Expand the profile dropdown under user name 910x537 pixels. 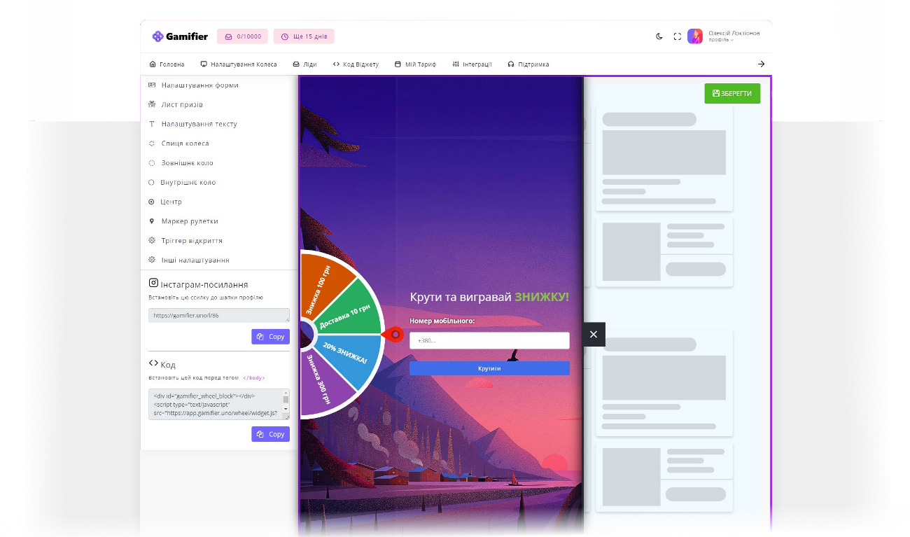tap(721, 41)
